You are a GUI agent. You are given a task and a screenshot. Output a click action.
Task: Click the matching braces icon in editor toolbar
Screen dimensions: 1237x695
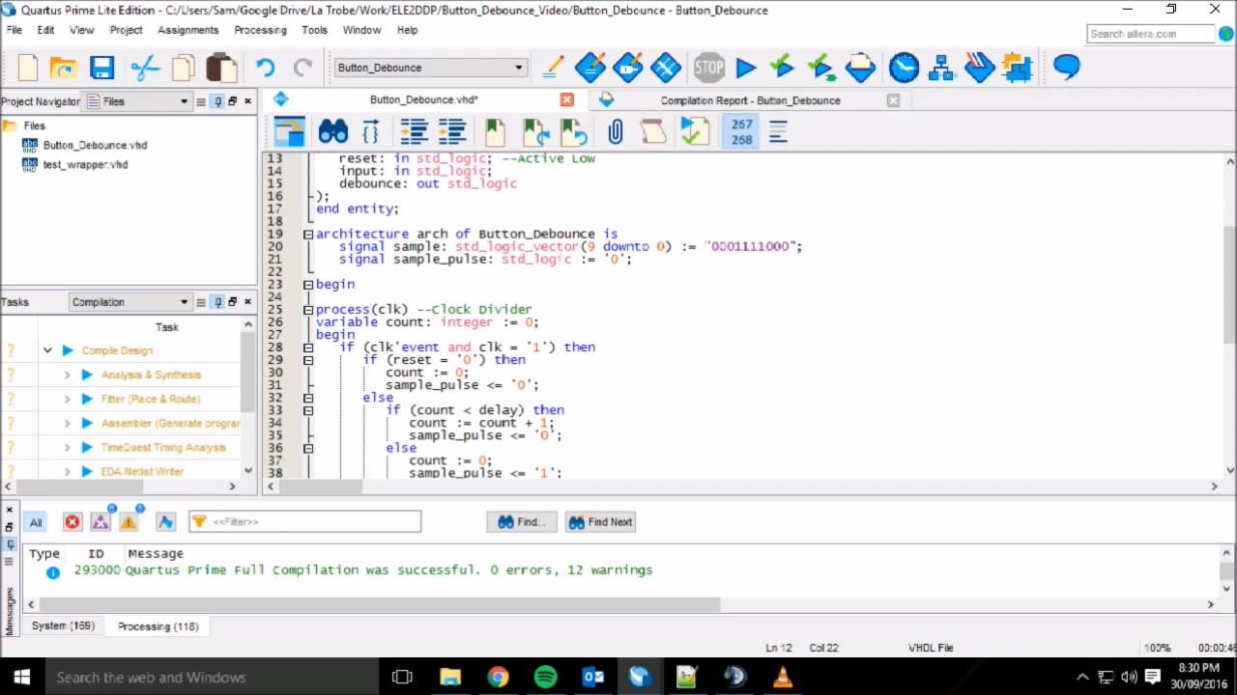pos(370,131)
